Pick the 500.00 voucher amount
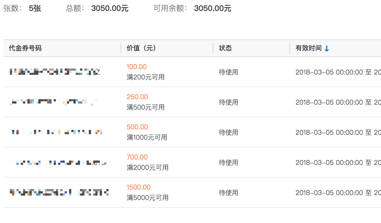The height and width of the screenshot is (223, 381). [137, 127]
